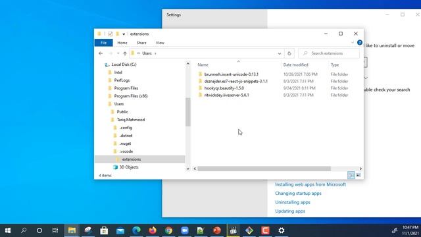Screen dimensions: 421x237
Task: Select Program Files (x86) in the tree
Action: point(131,96)
